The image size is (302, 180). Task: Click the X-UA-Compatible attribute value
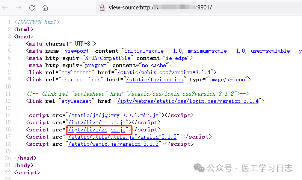pyautogui.click(x=108, y=58)
